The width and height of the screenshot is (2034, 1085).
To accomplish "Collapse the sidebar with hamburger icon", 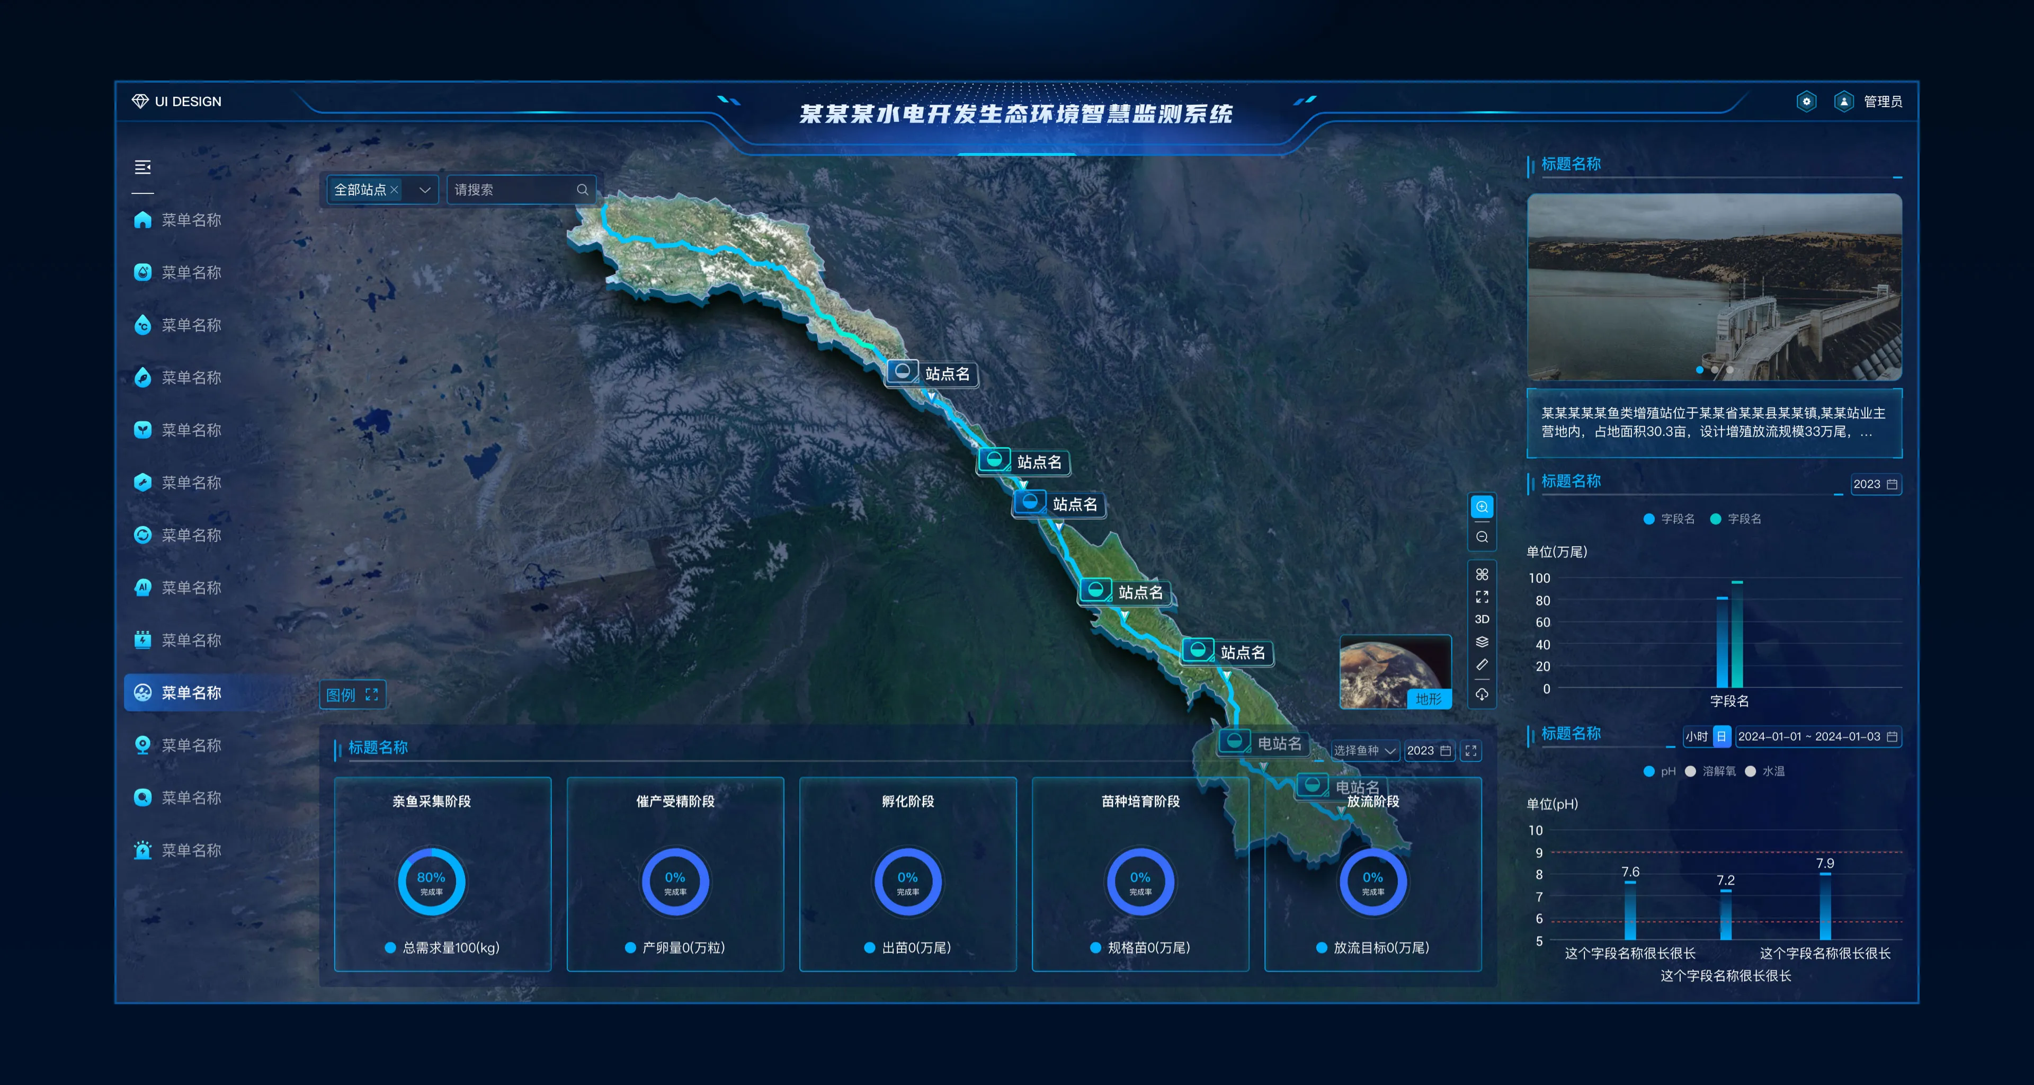I will (x=142, y=167).
